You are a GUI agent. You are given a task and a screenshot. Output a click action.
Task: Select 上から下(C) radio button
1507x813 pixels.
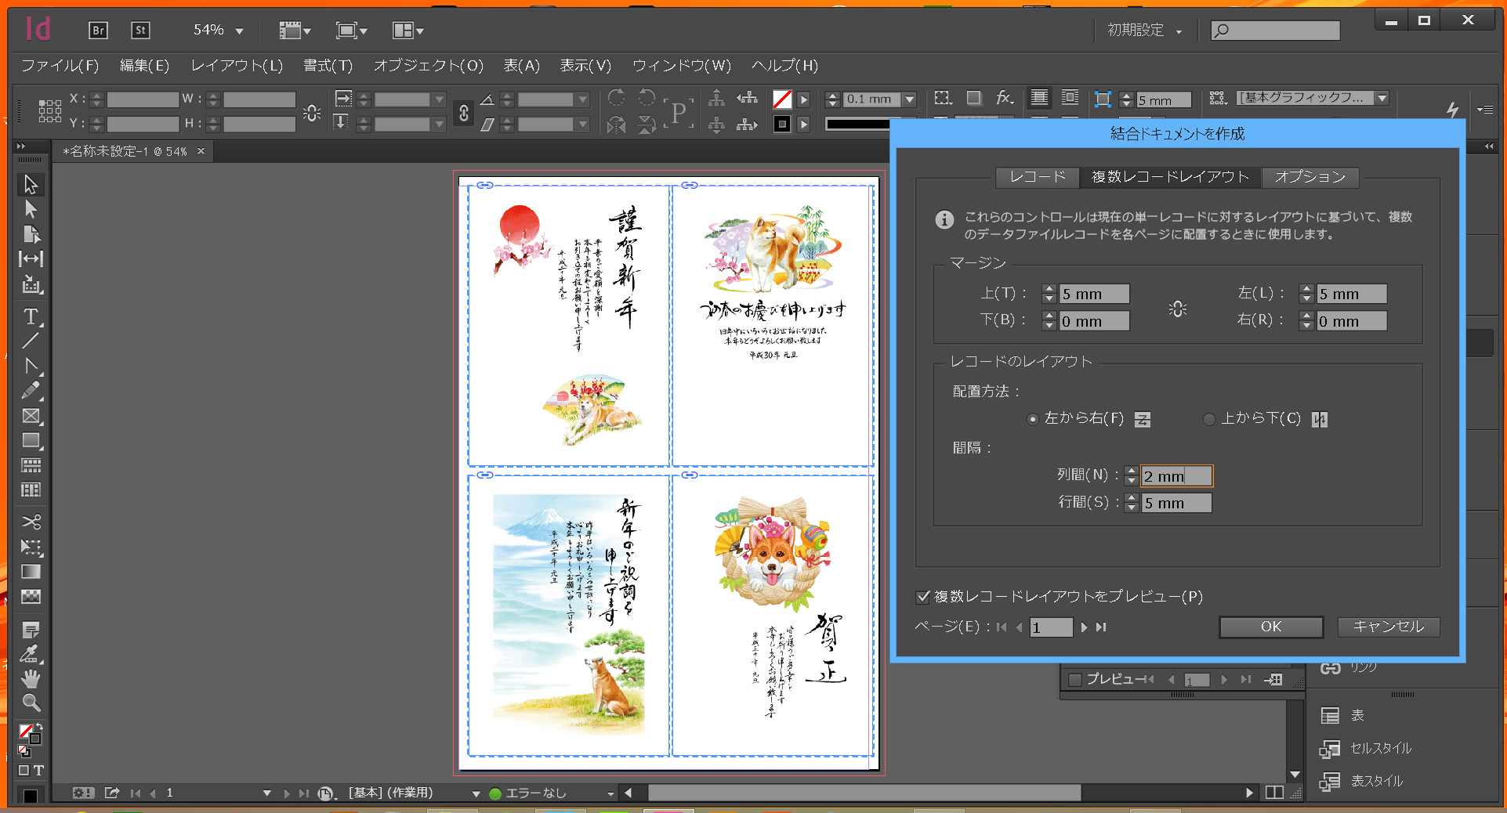coord(1209,419)
